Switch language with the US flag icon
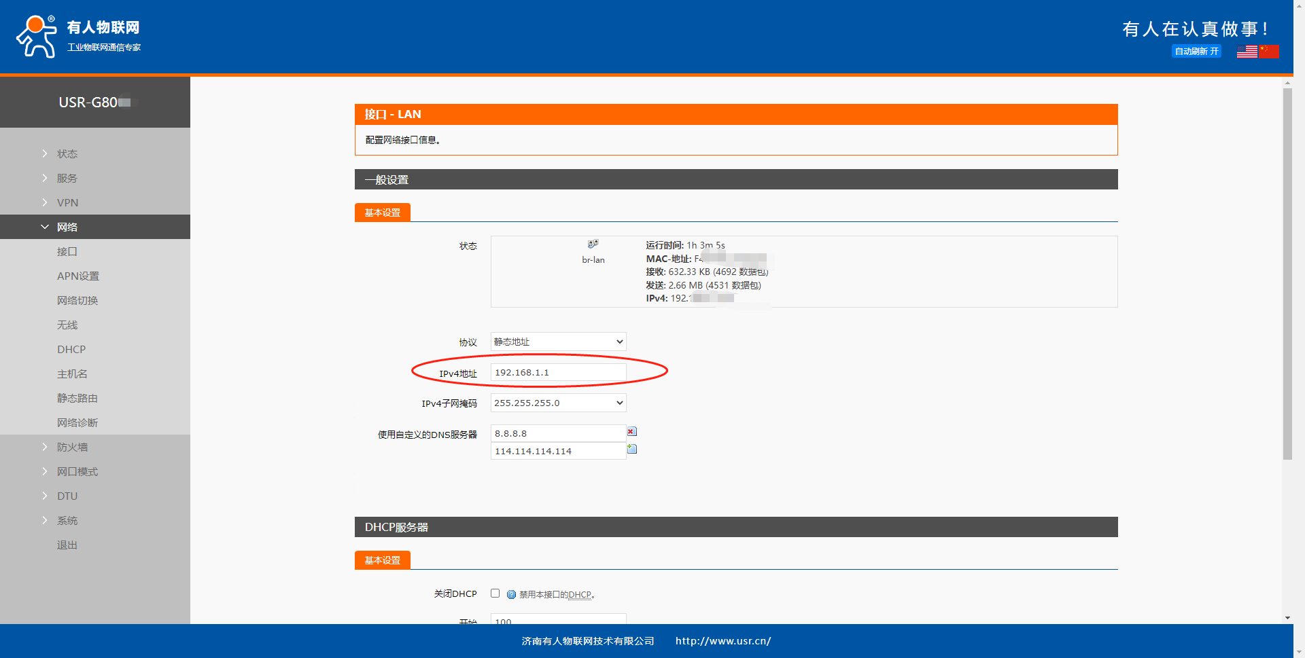Screen dimensions: 1305x658 1247,52
